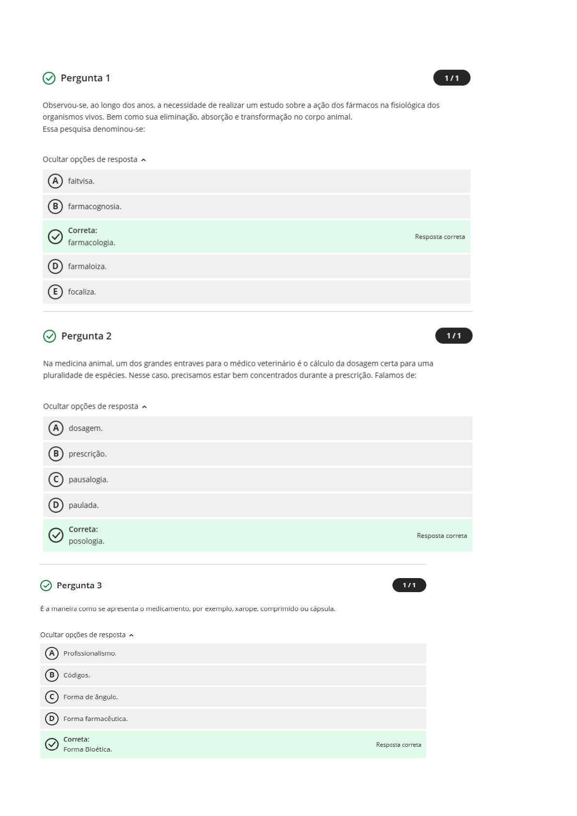The width and height of the screenshot is (577, 816).
Task: Choose option D paulada in Pergunta 2
Action: pos(258,505)
